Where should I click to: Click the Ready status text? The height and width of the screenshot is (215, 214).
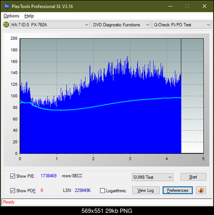pos(9,202)
